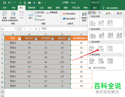Switch to the View (视图) tab
The height and width of the screenshot is (97, 125).
click(66, 8)
